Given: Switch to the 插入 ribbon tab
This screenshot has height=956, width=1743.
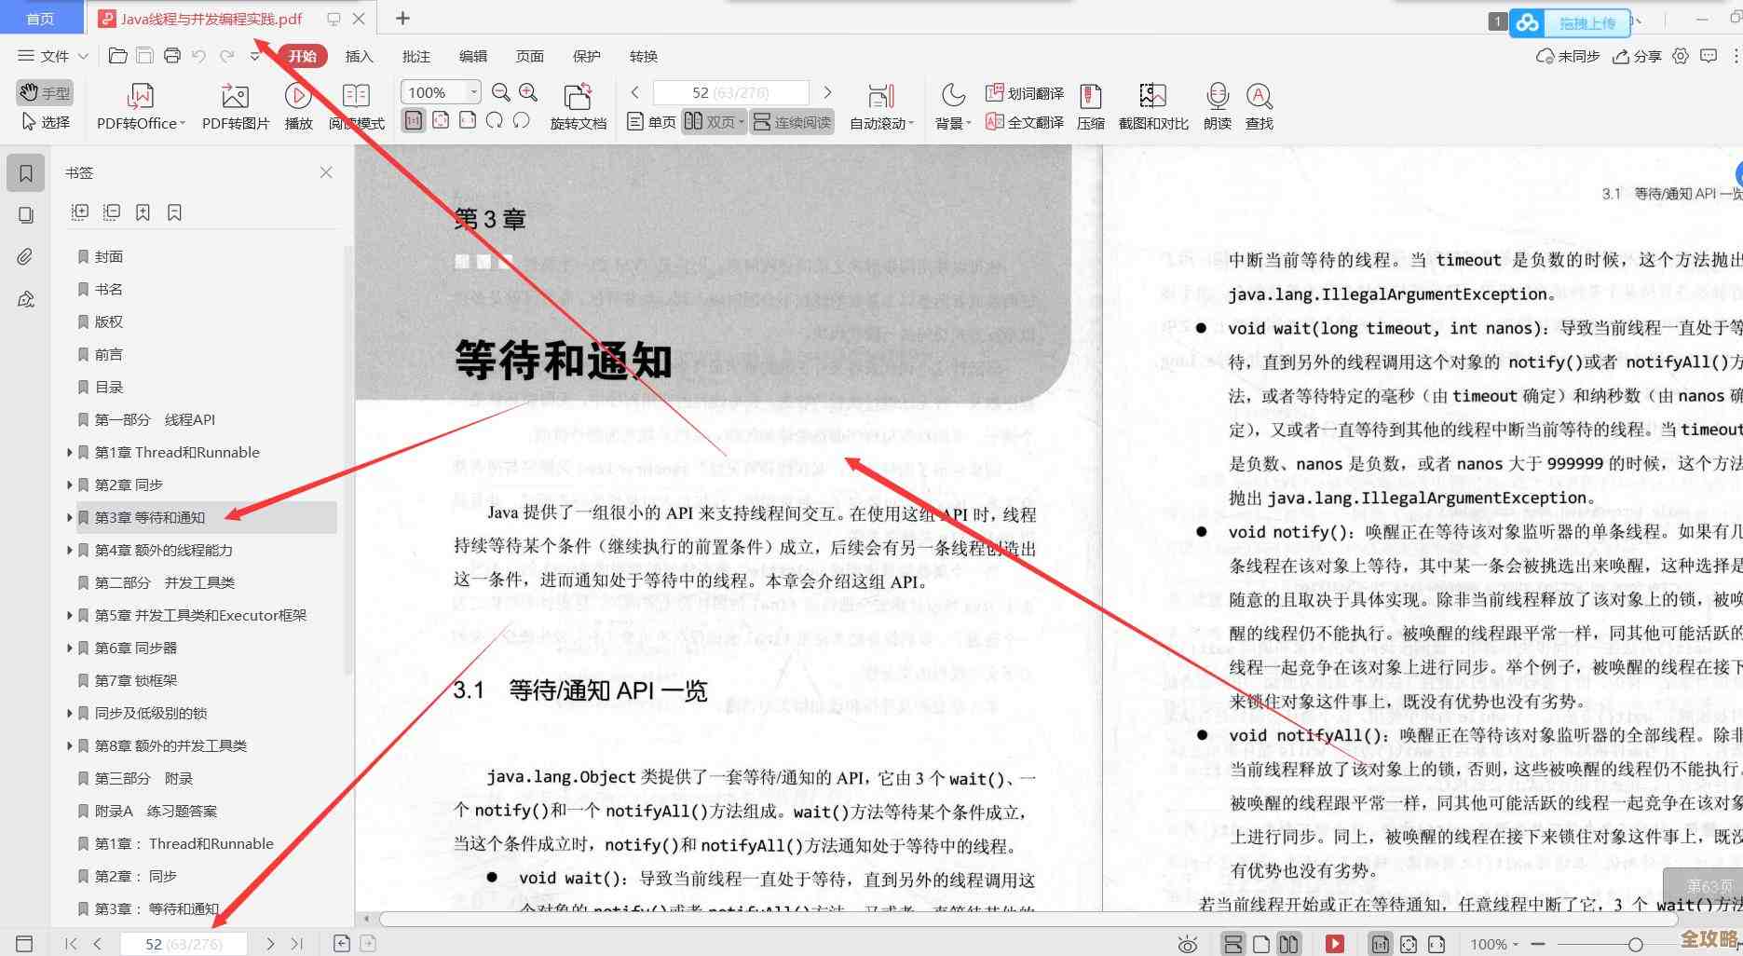Looking at the screenshot, I should 359,56.
